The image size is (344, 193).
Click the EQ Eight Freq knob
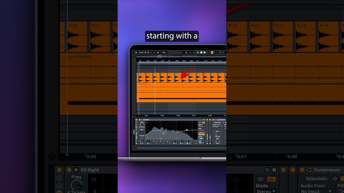(x=142, y=125)
